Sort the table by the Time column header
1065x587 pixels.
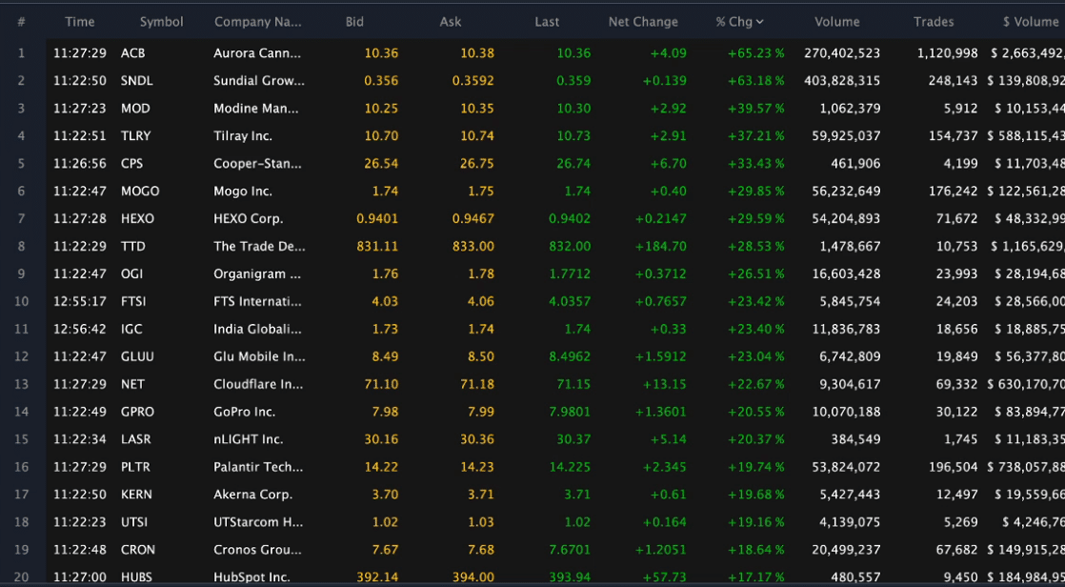tap(79, 22)
